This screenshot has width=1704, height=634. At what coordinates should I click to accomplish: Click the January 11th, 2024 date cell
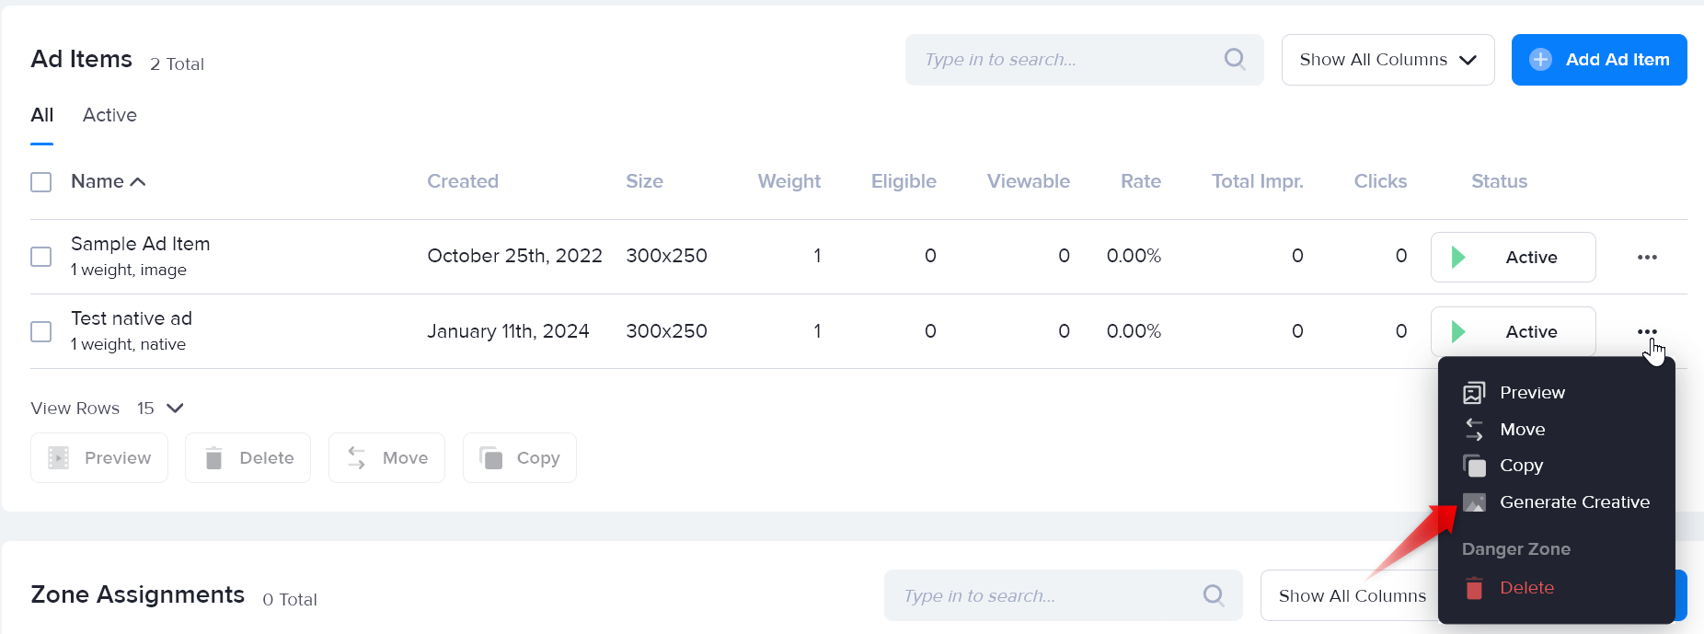(x=508, y=331)
